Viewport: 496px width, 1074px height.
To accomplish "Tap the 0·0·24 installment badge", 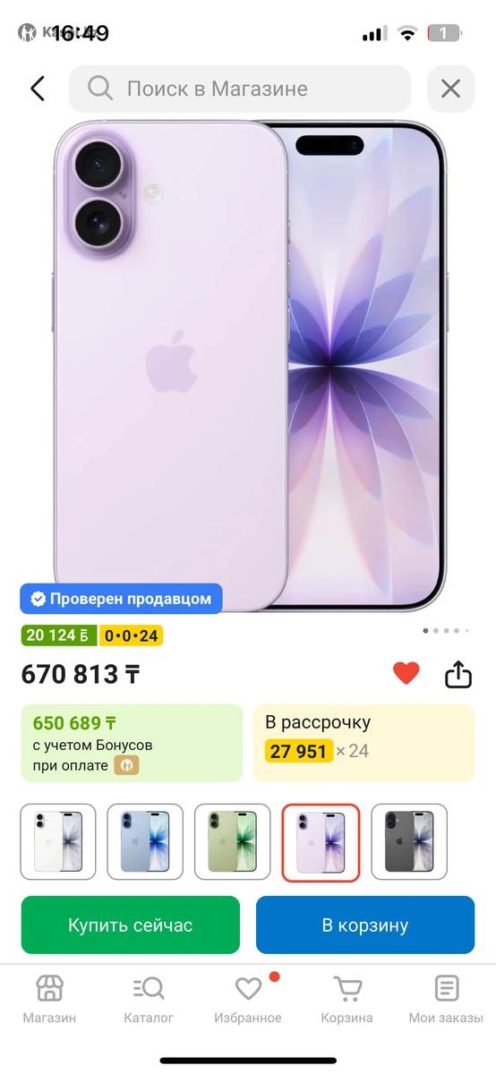I will click(132, 635).
